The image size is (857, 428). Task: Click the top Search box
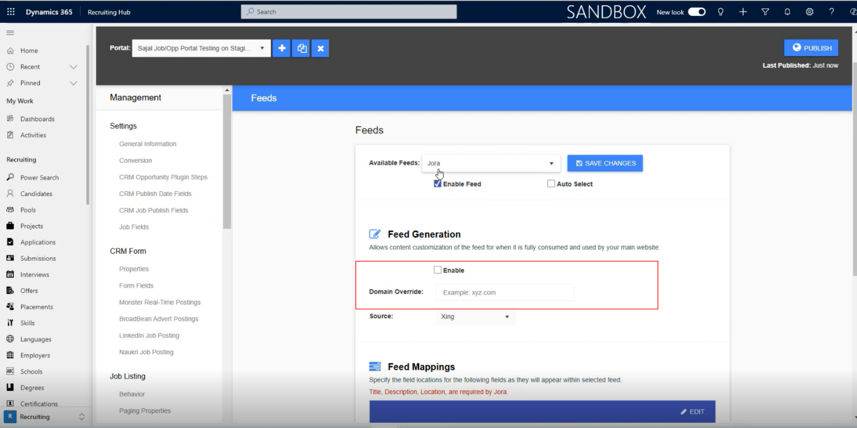tap(349, 12)
